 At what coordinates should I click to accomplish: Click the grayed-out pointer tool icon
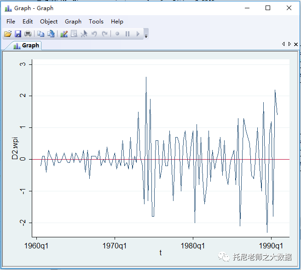tap(84, 34)
